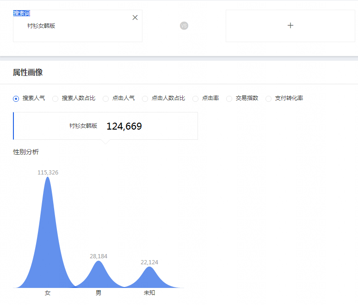Select the 支付转化率 radio option
358x305 pixels.
pyautogui.click(x=268, y=99)
